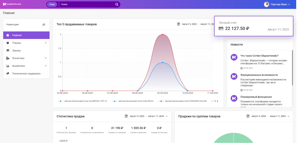Expand the Товары submenu chevron
300x143 pixels.
[x=46, y=43]
